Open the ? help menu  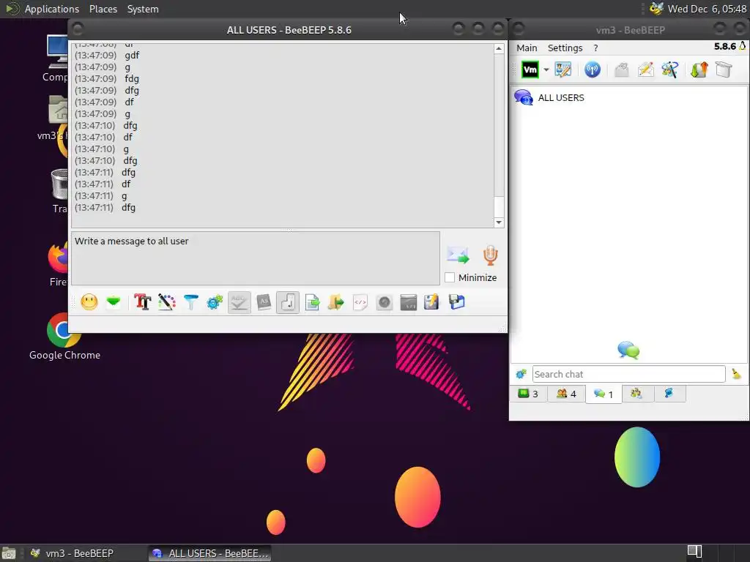pyautogui.click(x=595, y=48)
